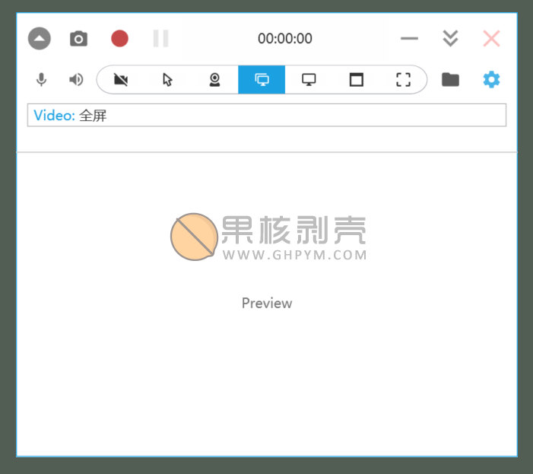Take a screenshot with the camera icon
This screenshot has height=474, width=533.
(78, 39)
